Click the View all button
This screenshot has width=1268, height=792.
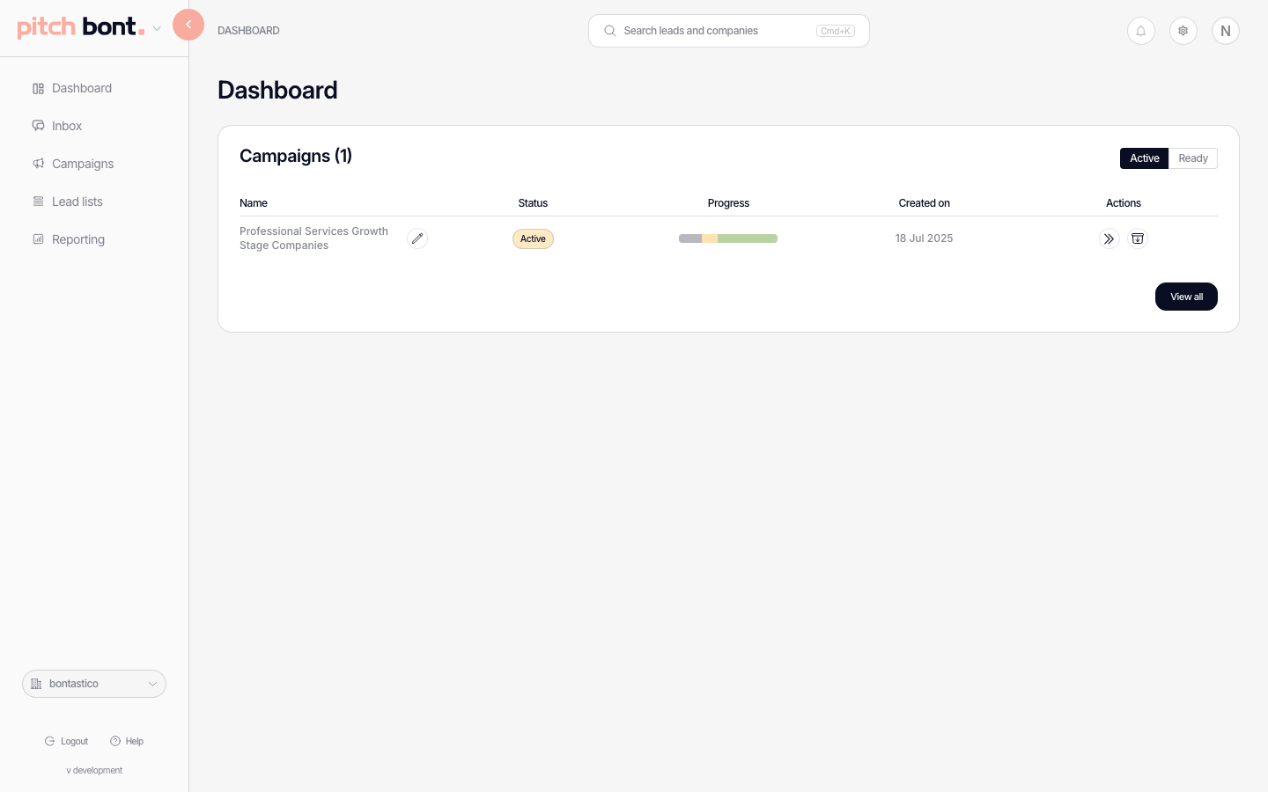[x=1186, y=297]
